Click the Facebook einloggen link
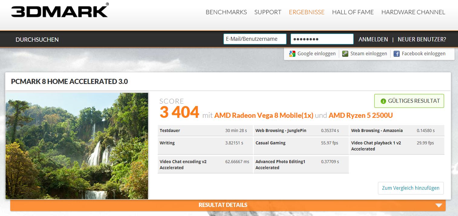The height and width of the screenshot is (216, 458). [424, 53]
